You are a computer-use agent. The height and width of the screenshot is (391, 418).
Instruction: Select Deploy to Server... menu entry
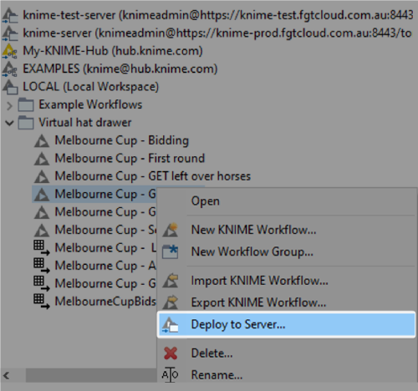[287, 325]
